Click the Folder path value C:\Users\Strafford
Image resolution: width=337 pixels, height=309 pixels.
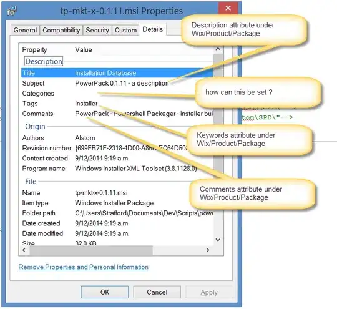tap(144, 213)
